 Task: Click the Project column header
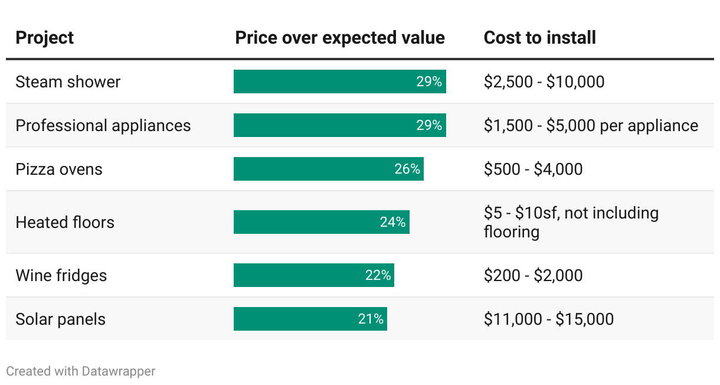point(45,38)
